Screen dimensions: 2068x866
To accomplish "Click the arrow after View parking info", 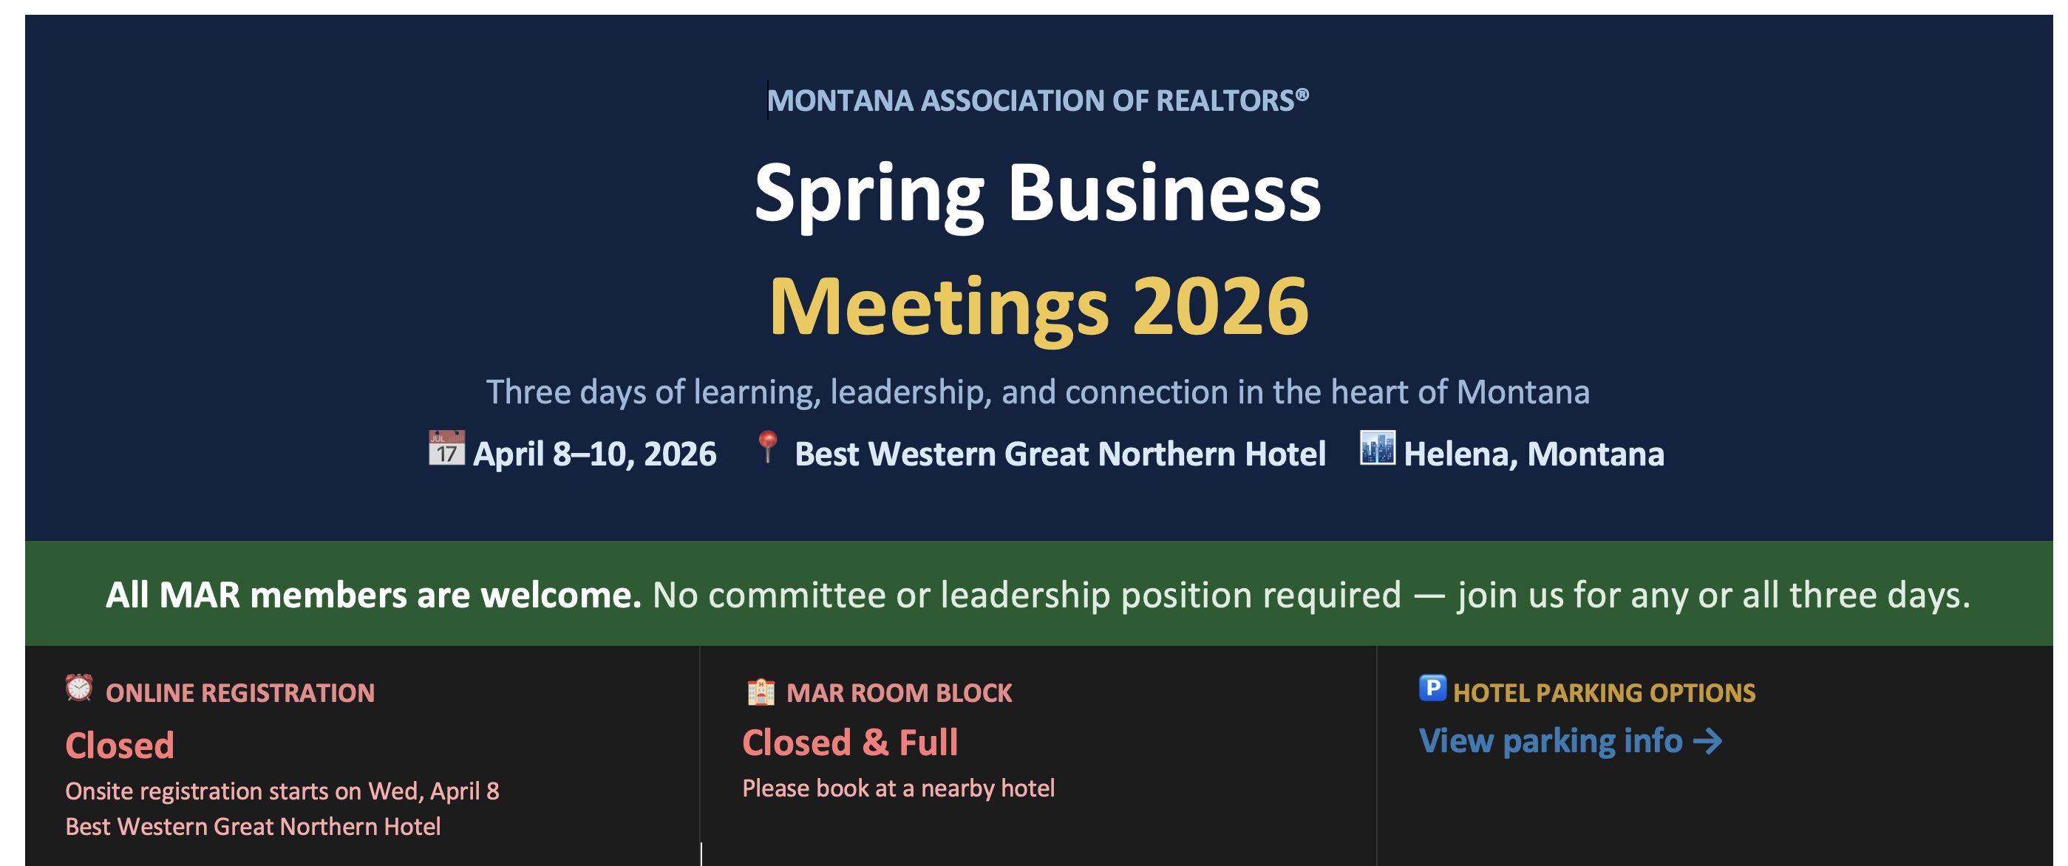I will coord(1707,741).
